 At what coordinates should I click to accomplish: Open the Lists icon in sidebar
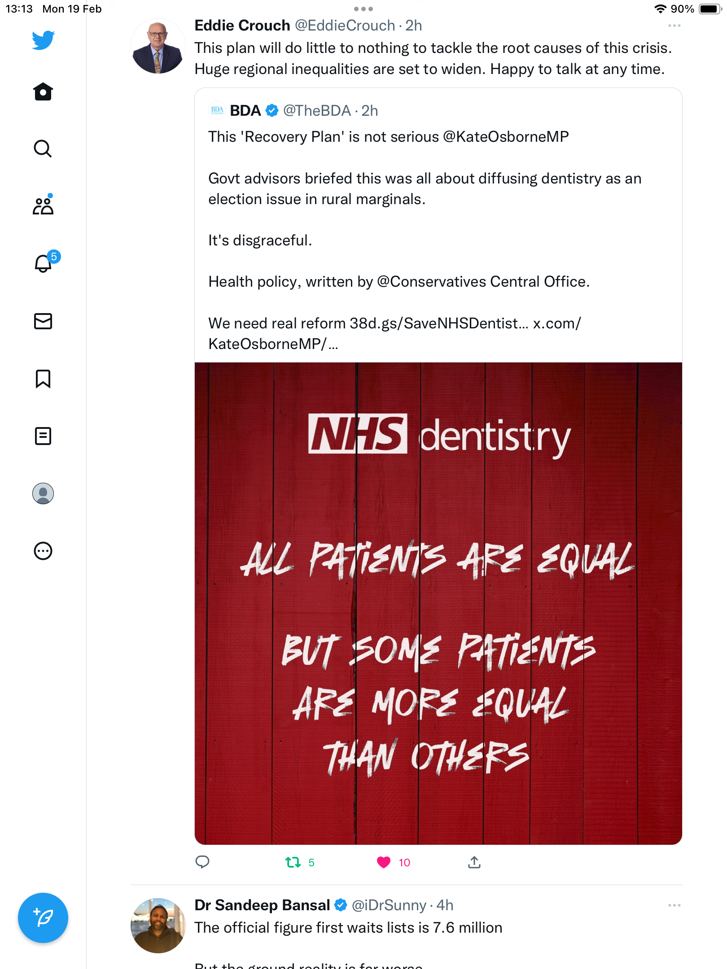coord(43,436)
